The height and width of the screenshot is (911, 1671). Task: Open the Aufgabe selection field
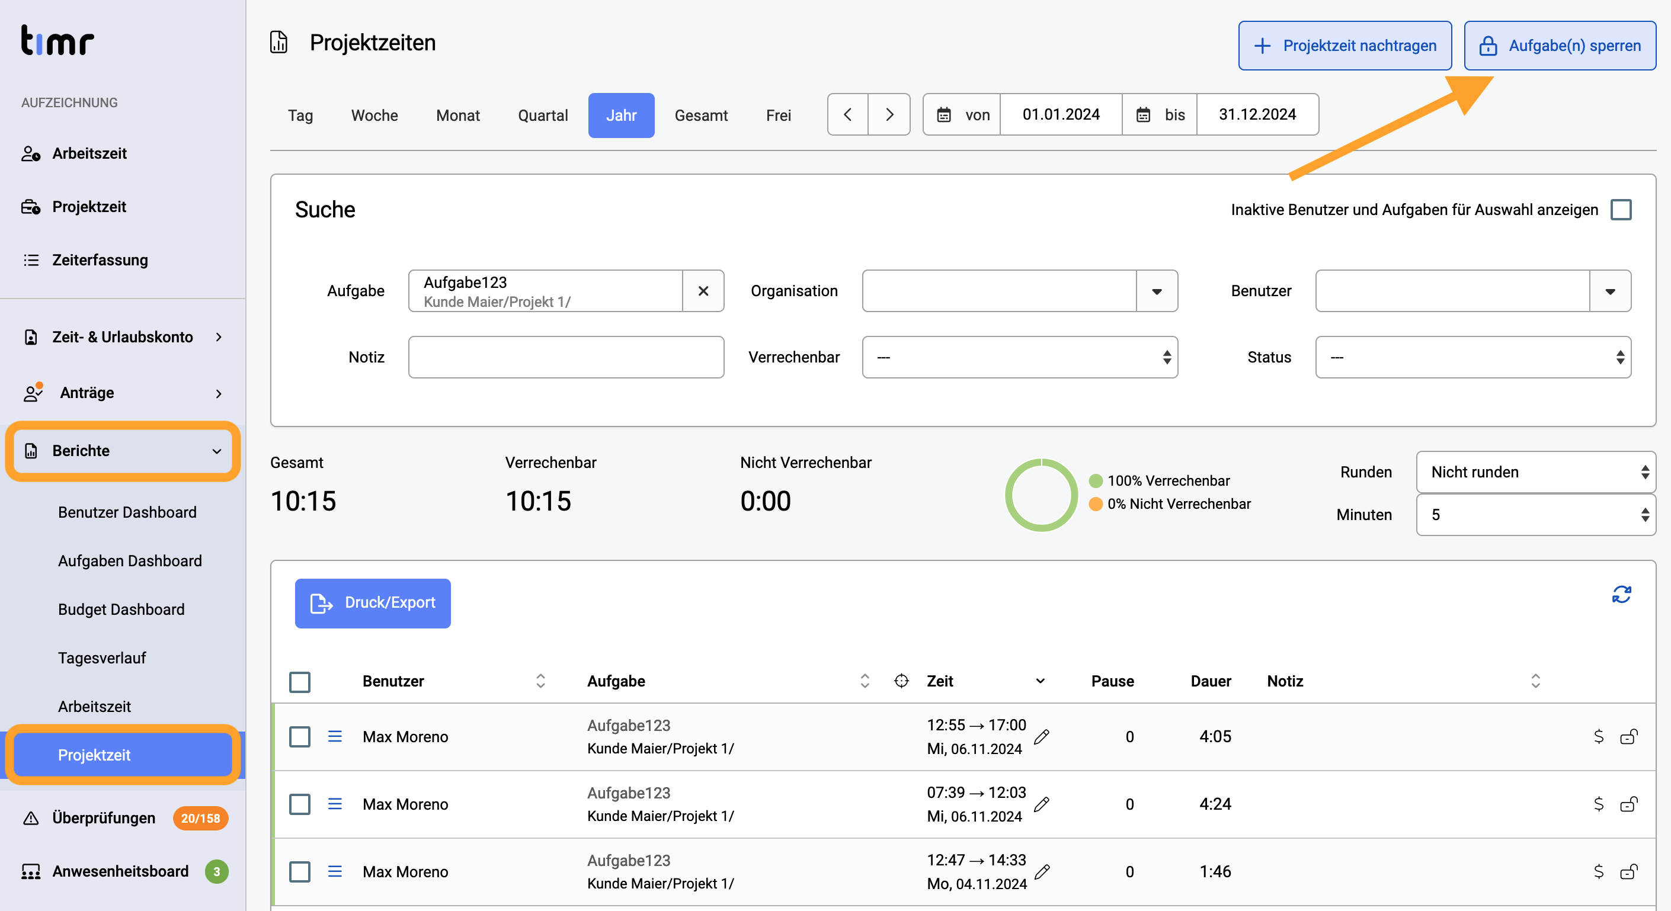[x=546, y=291]
